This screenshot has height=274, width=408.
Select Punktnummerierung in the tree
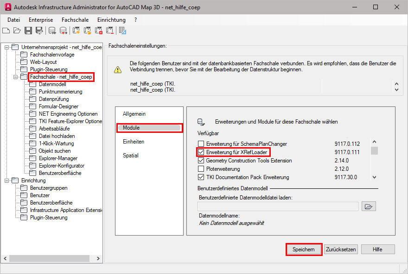(60, 92)
